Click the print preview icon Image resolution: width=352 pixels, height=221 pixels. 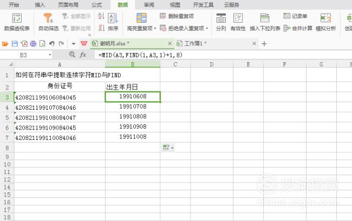coord(42,44)
